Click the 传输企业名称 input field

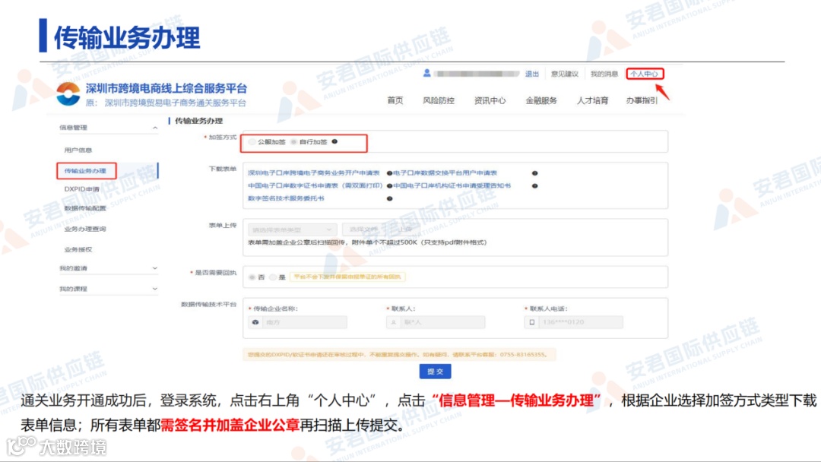point(297,322)
